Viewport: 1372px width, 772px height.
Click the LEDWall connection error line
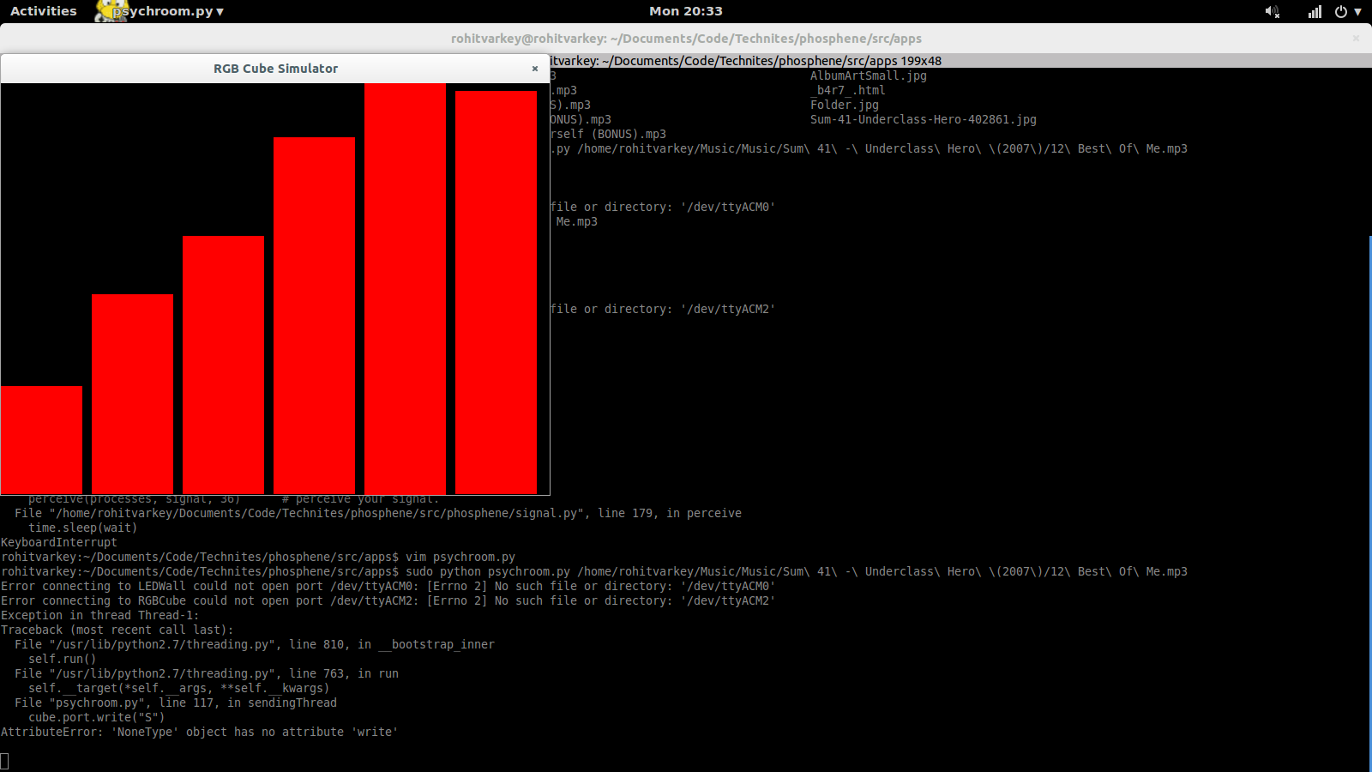click(x=388, y=586)
